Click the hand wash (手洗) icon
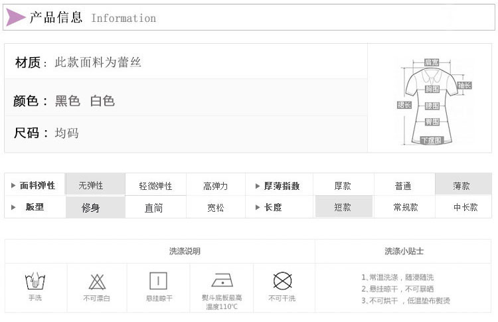Image resolution: width=498 pixels, height=322 pixels. [35, 280]
